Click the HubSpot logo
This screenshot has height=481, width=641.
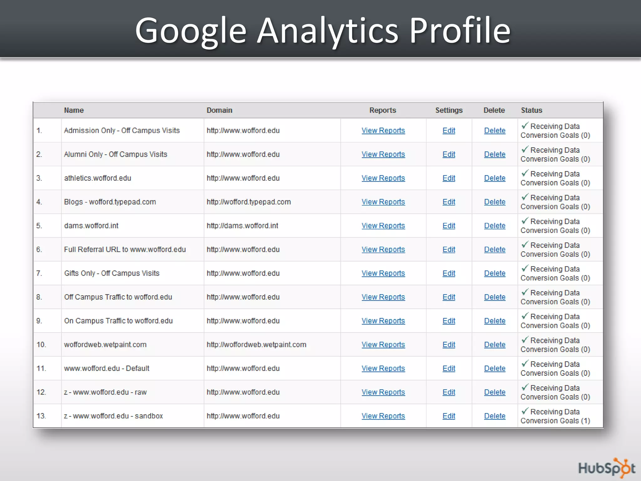pos(606,468)
